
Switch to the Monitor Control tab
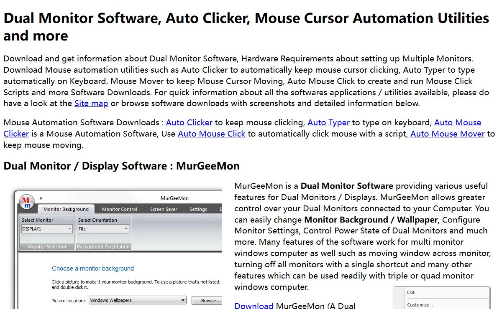click(x=120, y=209)
